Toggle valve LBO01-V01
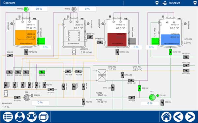 click(x=90, y=37)
